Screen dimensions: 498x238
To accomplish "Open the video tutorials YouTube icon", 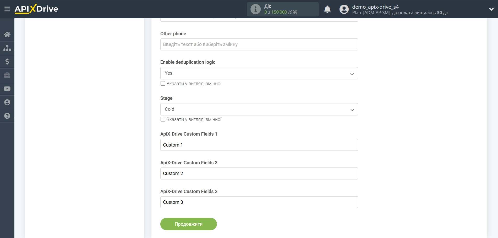I will tap(7, 89).
